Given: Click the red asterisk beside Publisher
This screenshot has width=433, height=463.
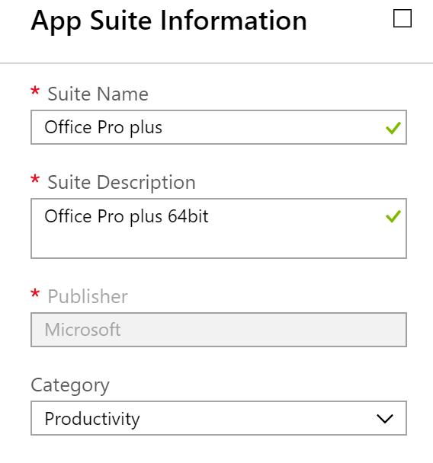Looking at the screenshot, I should [35, 293].
